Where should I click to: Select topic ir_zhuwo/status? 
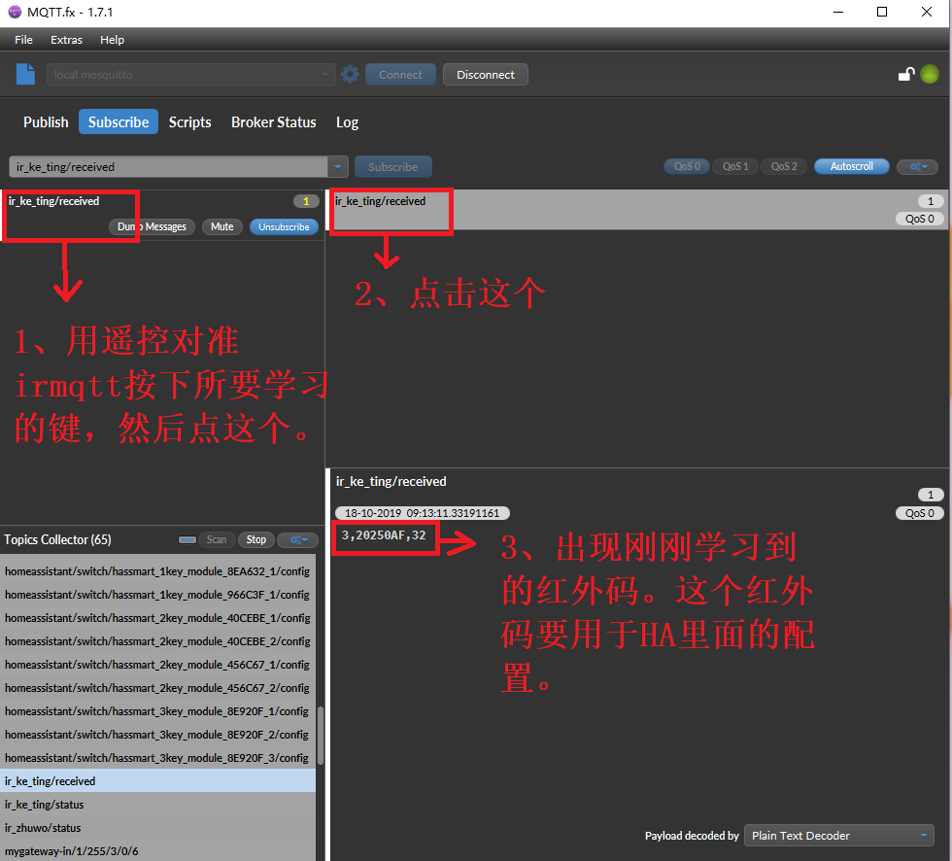coord(157,828)
